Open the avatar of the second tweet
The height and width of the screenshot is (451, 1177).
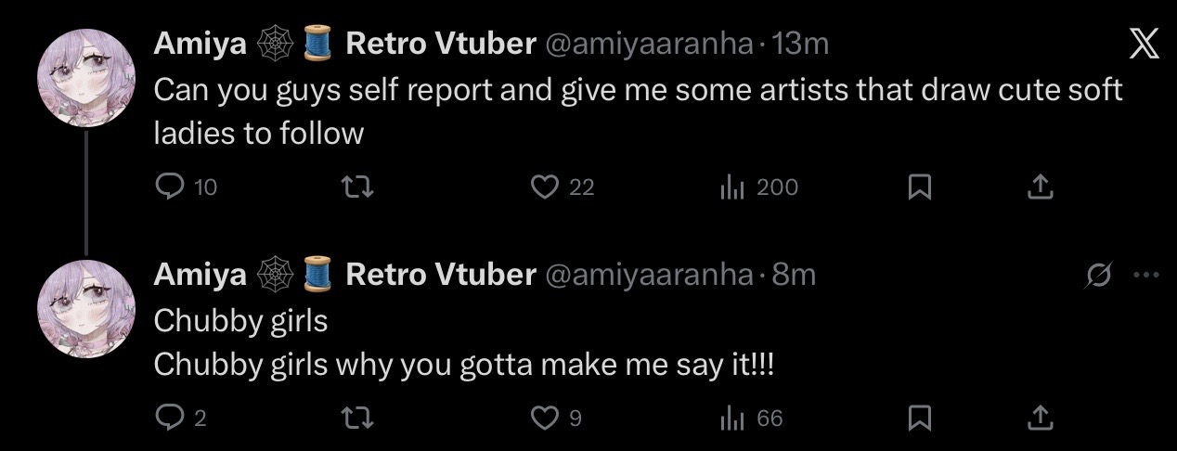tap(85, 310)
